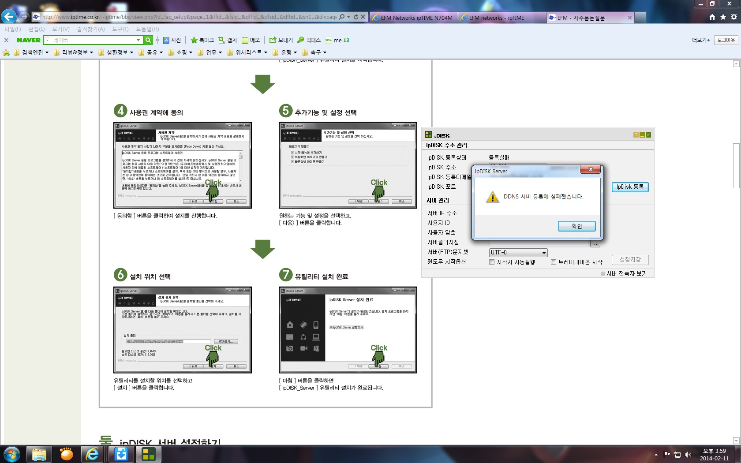The height and width of the screenshot is (463, 741).
Task: Open the IE home page icon
Action: pyautogui.click(x=712, y=17)
